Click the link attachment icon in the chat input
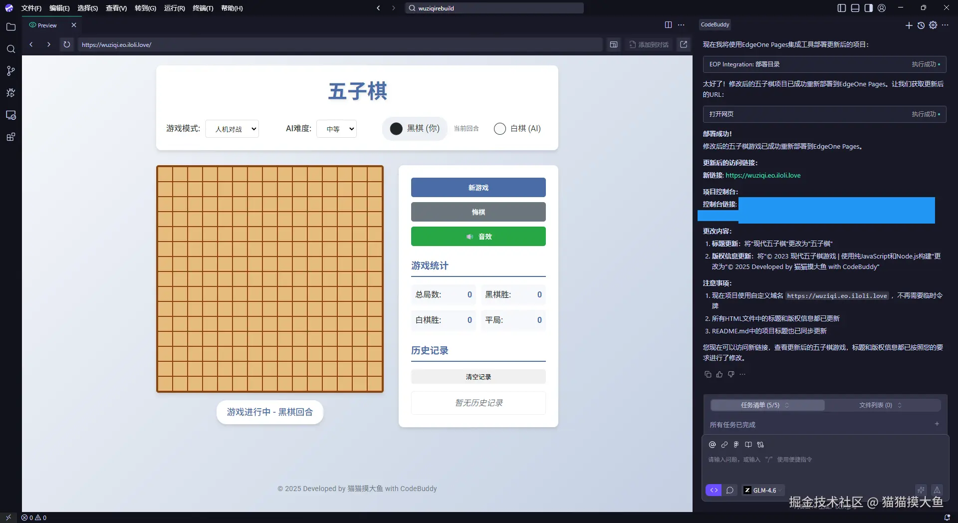 click(x=724, y=445)
